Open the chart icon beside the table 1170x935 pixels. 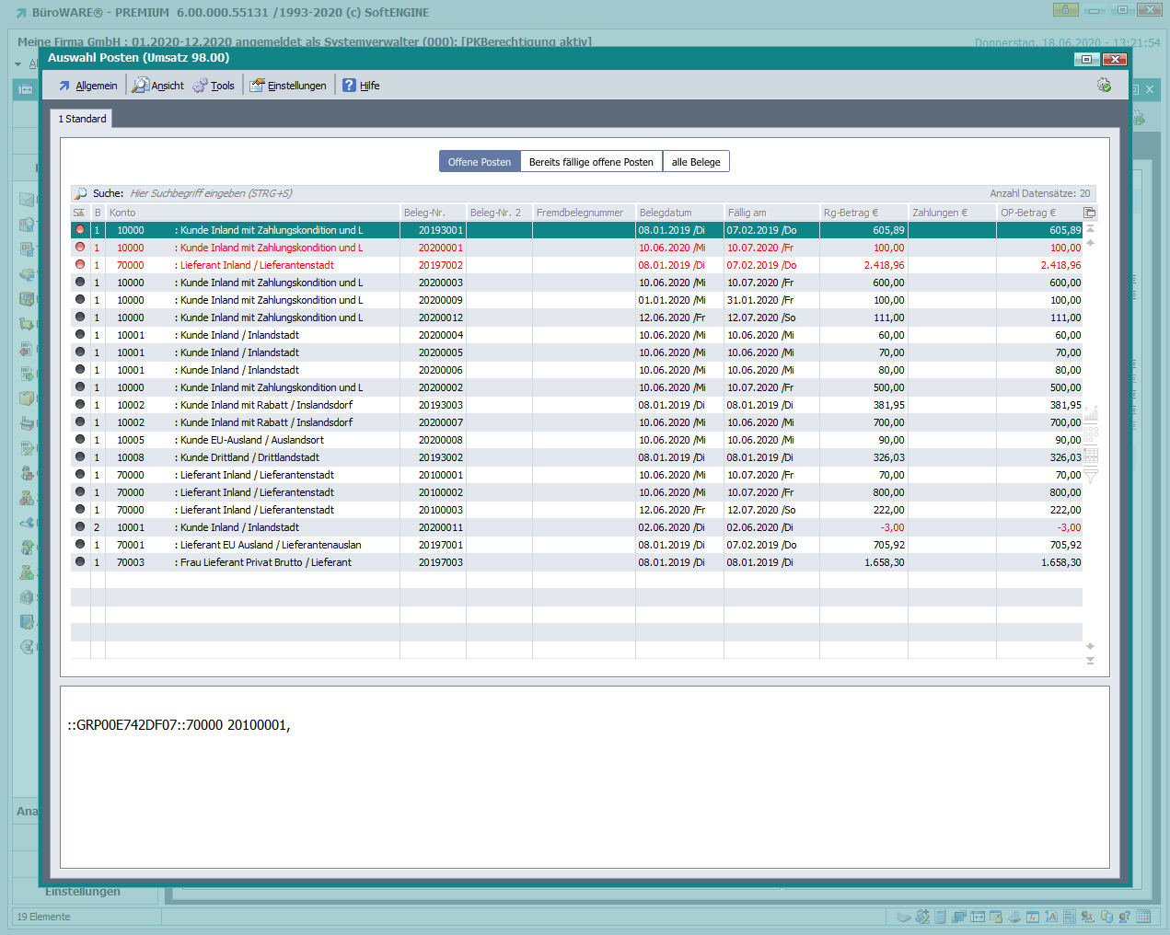(1091, 413)
